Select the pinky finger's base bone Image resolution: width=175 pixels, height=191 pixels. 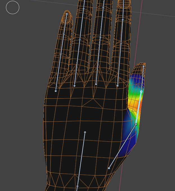click(x=58, y=72)
